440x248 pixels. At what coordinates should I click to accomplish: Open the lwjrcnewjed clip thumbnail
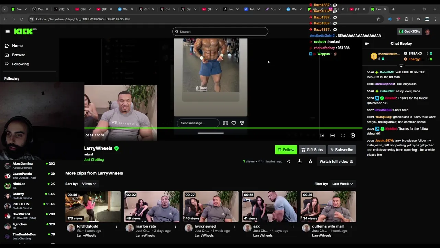click(x=211, y=207)
